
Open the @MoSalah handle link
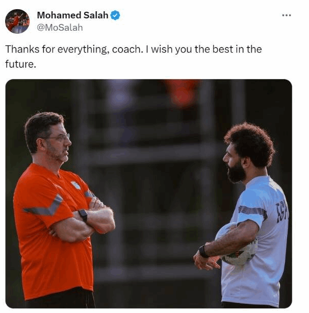(x=60, y=28)
